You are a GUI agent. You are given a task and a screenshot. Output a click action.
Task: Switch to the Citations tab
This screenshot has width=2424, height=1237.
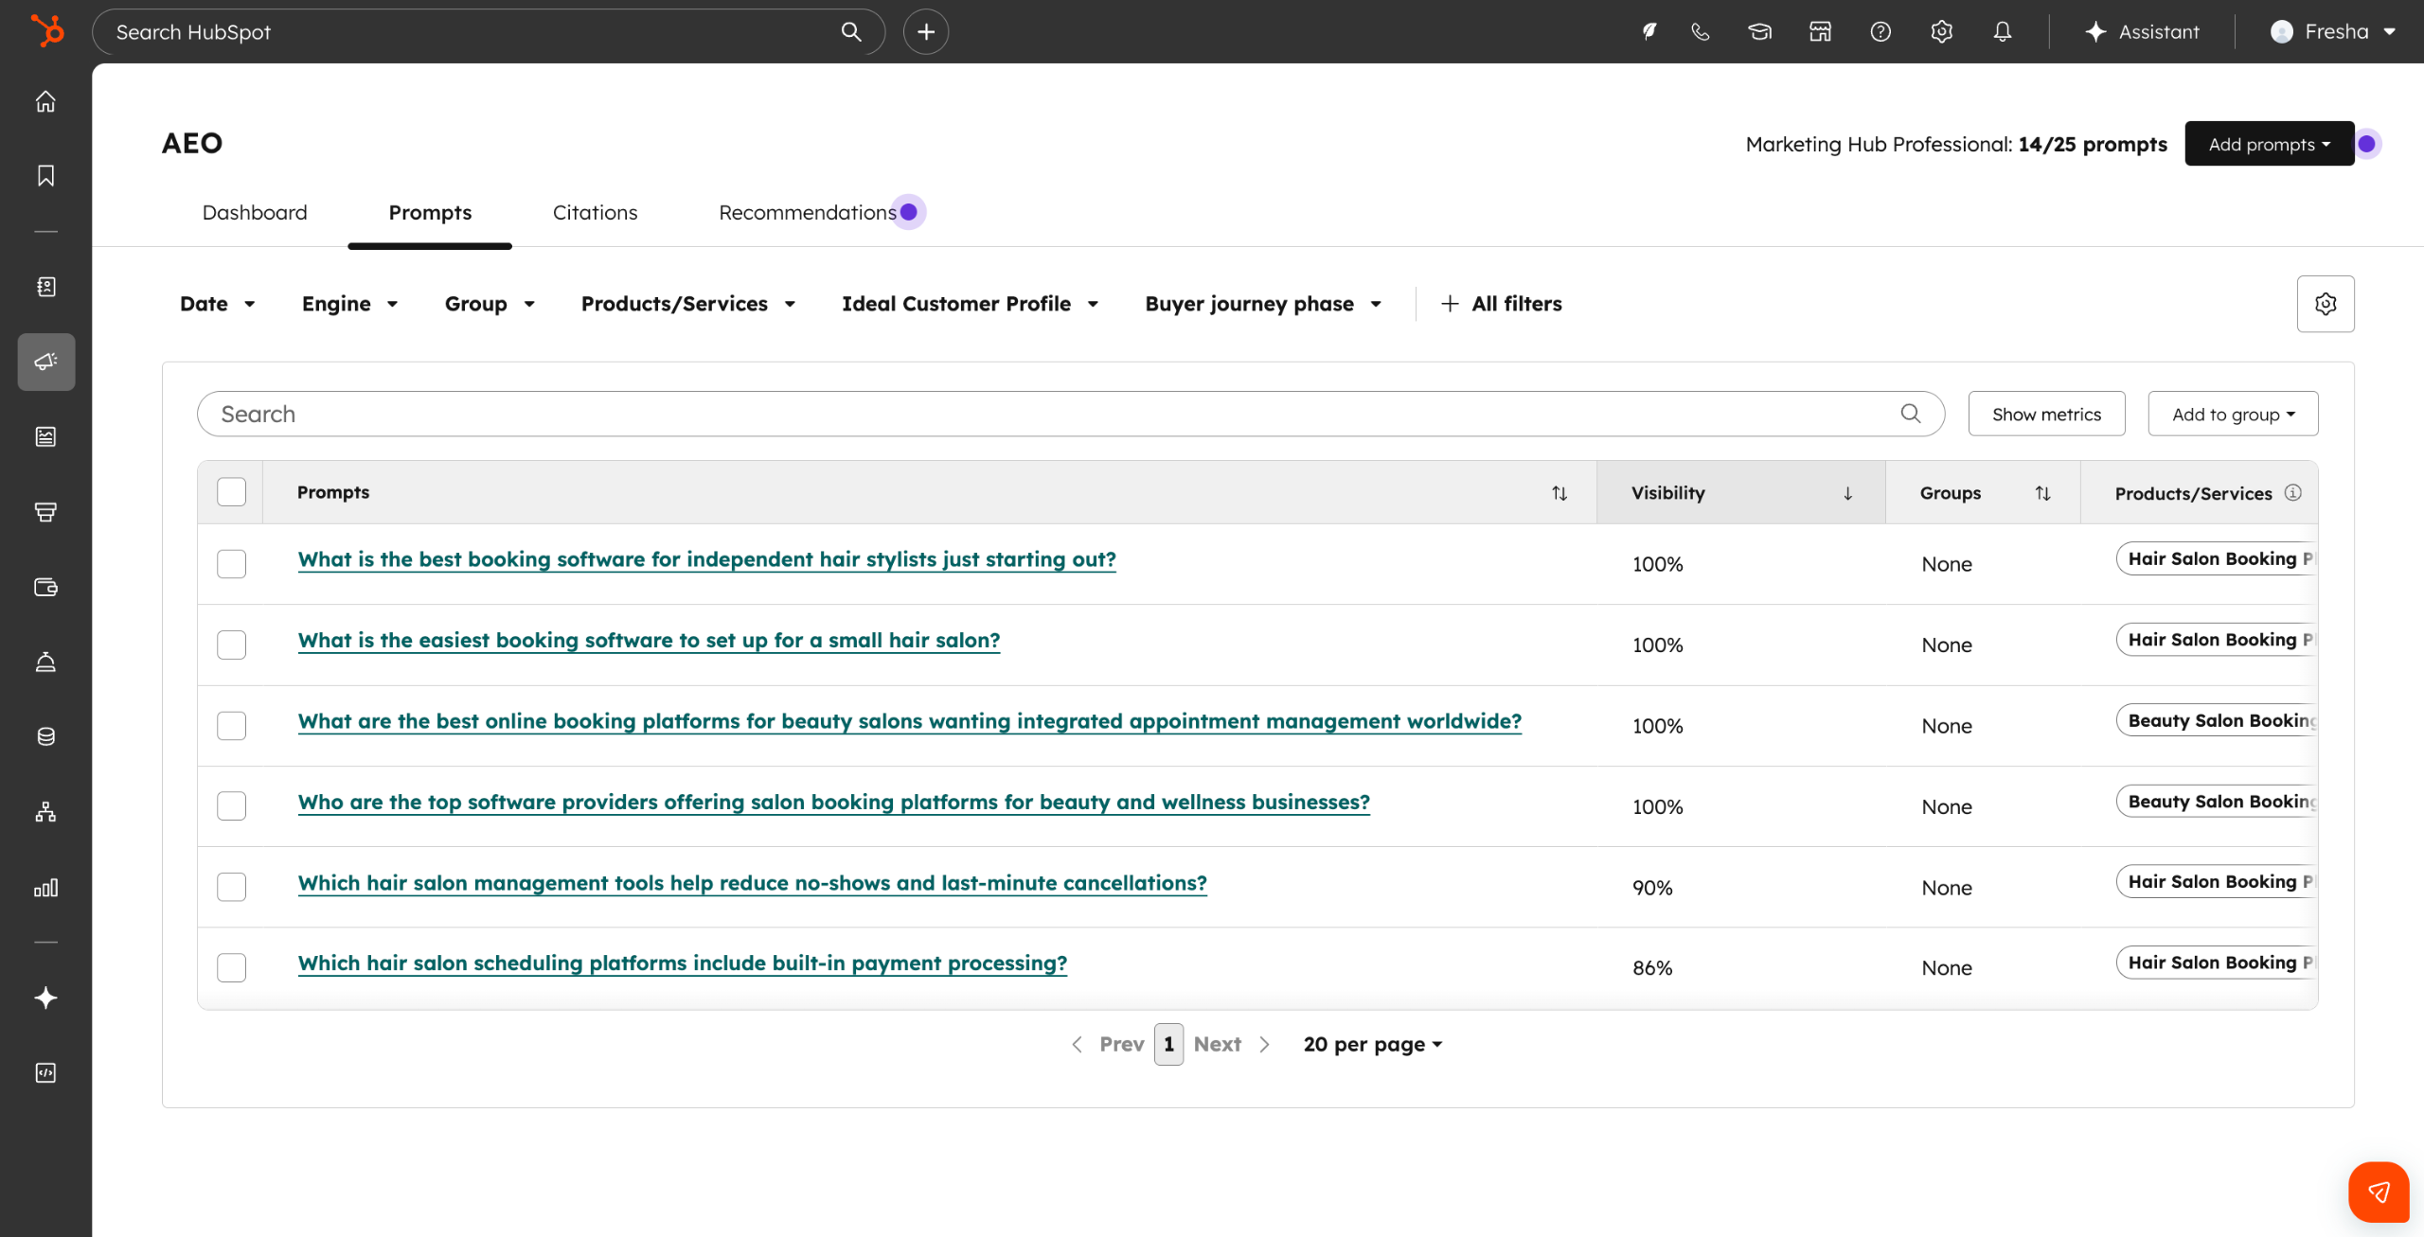pos(595,212)
